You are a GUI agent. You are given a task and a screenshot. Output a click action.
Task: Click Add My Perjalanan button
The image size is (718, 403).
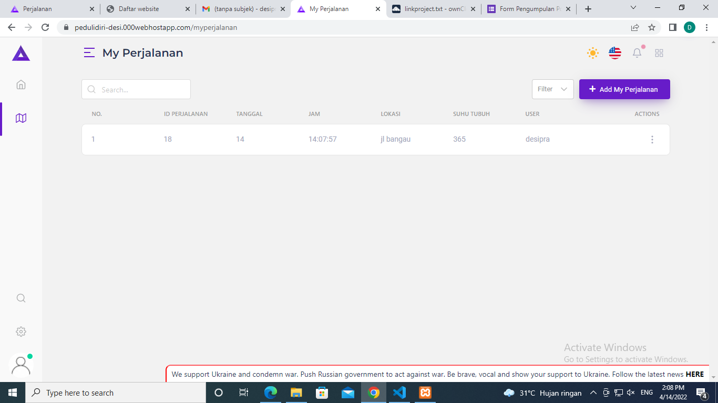pos(624,89)
